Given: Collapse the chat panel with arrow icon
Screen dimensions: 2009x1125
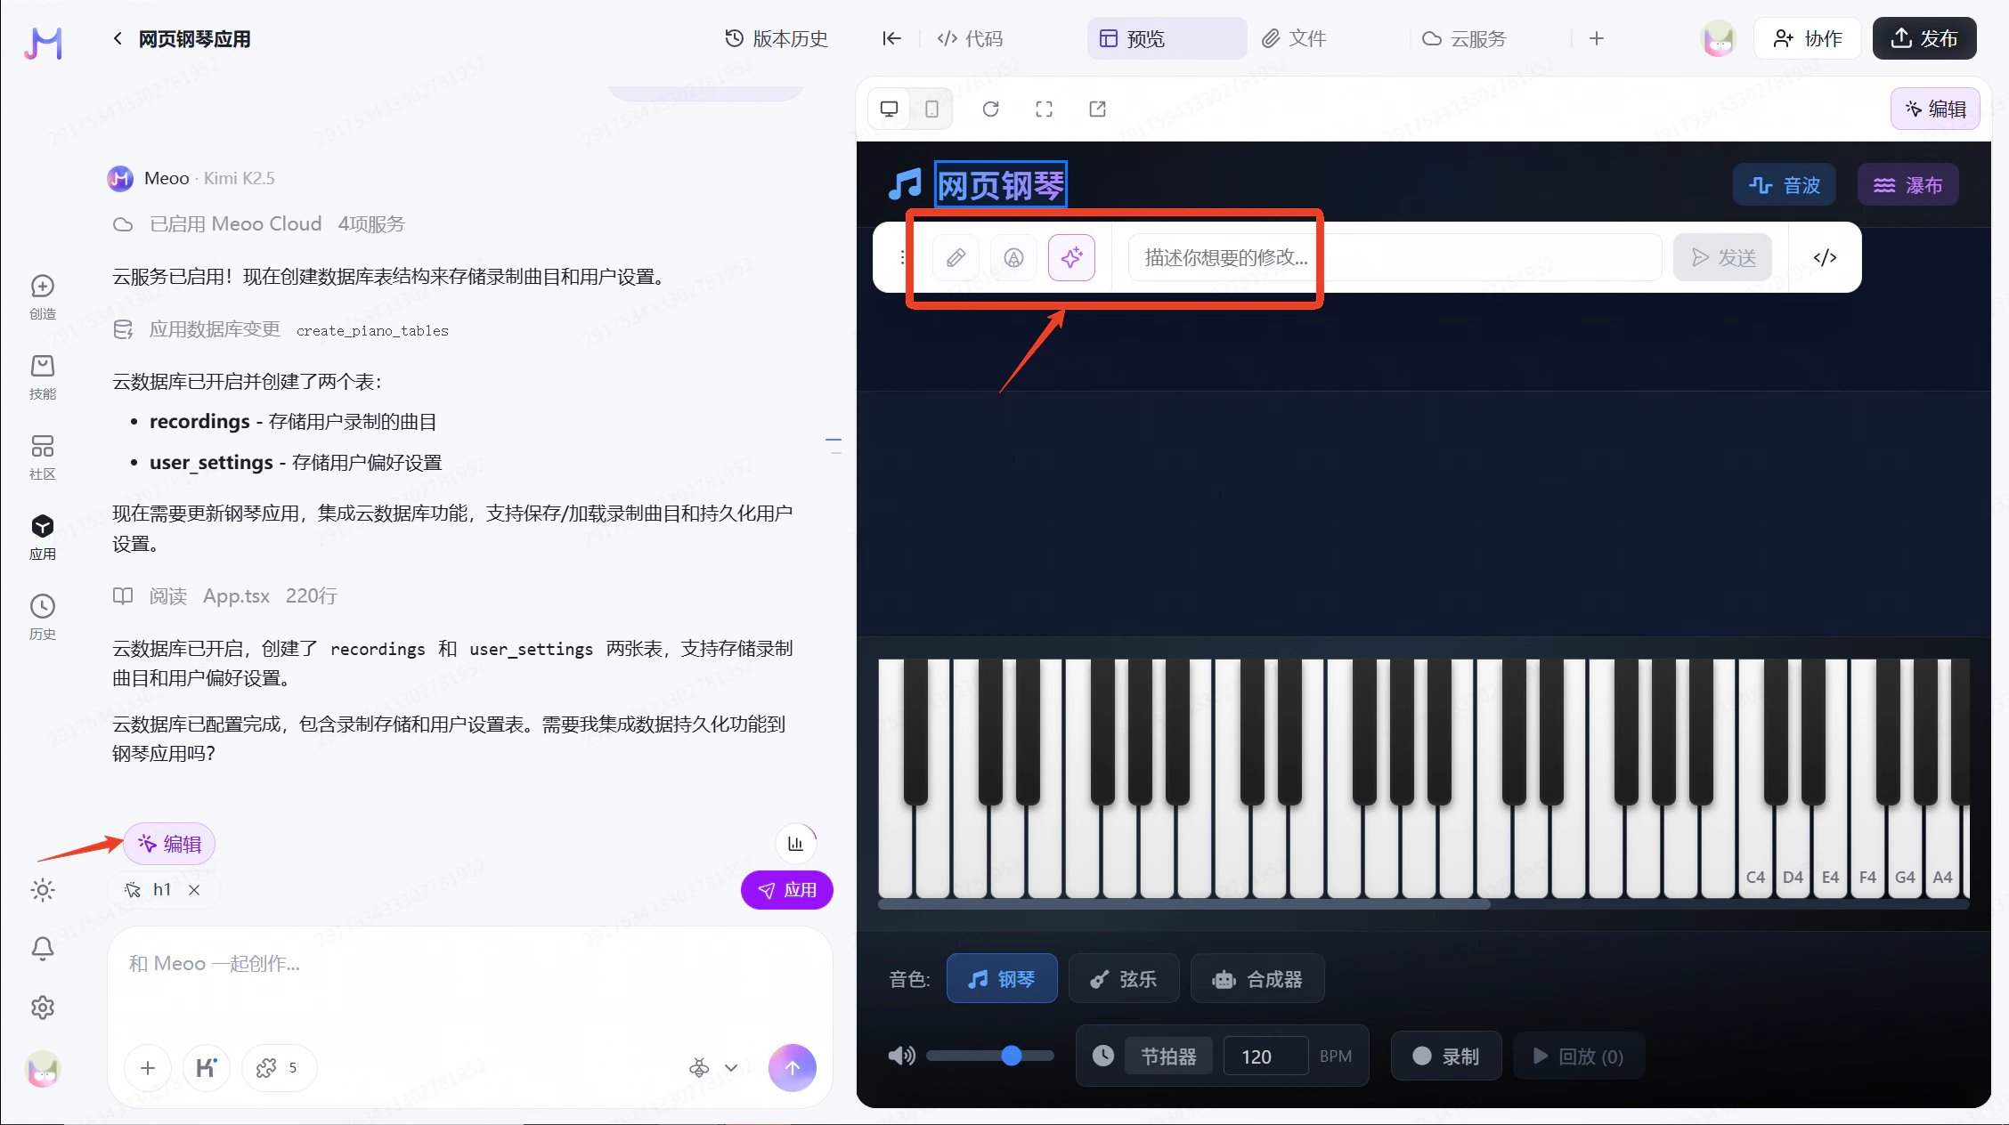Looking at the screenshot, I should tap(891, 38).
